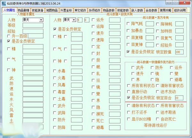
Task: Expand the 人物 dropdown in 战斗数据 panel
Action: coord(74,20)
